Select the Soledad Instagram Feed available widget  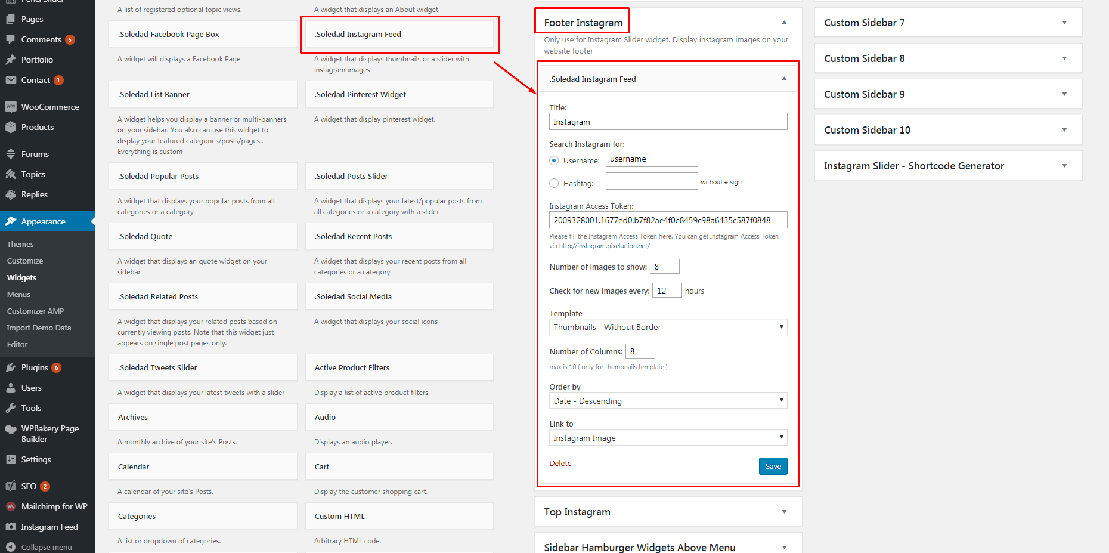point(399,35)
